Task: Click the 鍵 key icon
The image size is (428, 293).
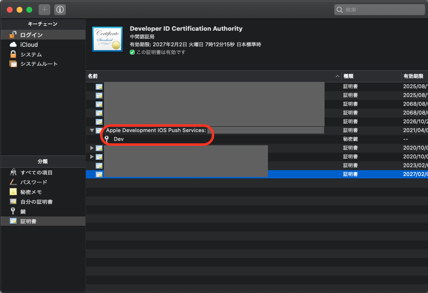Action: coord(13,211)
